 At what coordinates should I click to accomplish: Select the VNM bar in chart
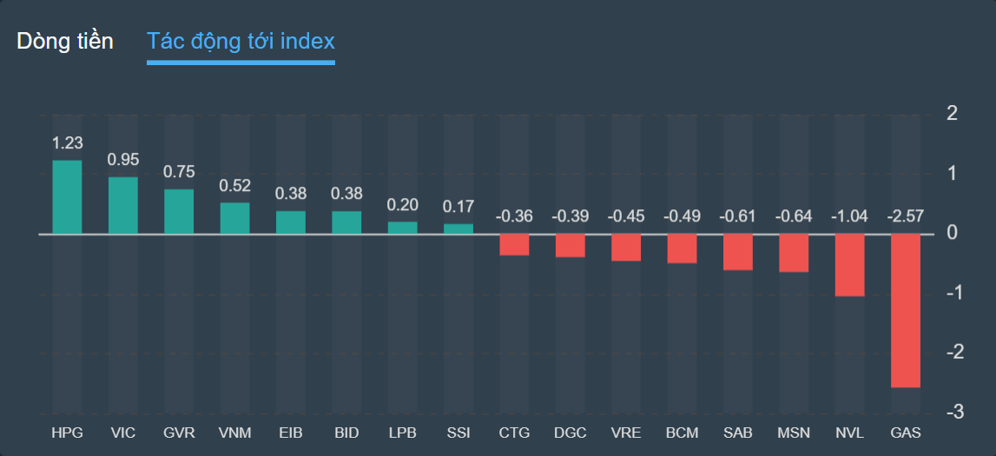tap(234, 219)
